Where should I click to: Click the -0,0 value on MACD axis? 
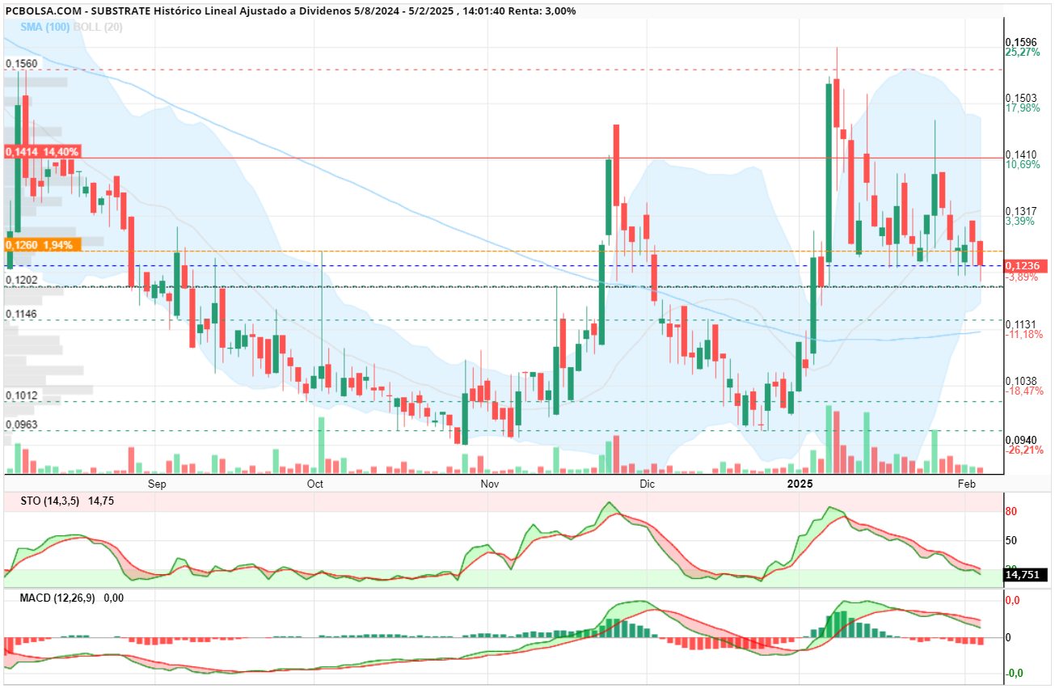tap(1014, 673)
